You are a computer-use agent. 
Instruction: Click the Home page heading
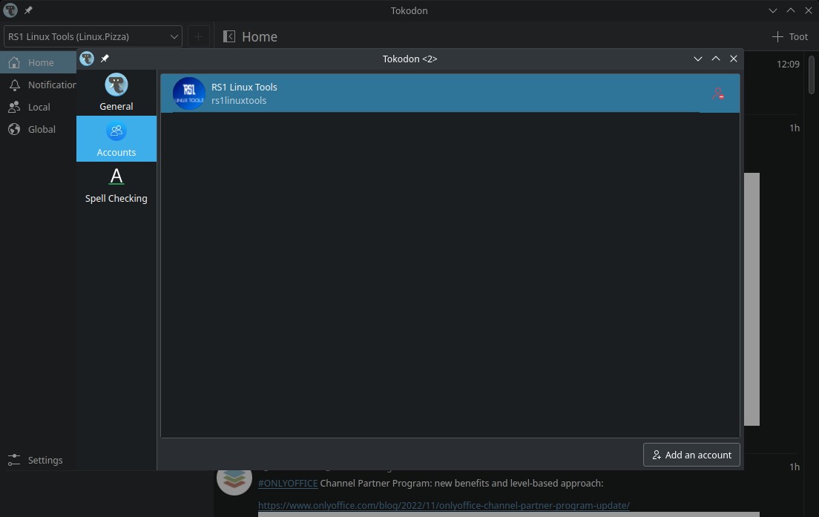coord(260,36)
